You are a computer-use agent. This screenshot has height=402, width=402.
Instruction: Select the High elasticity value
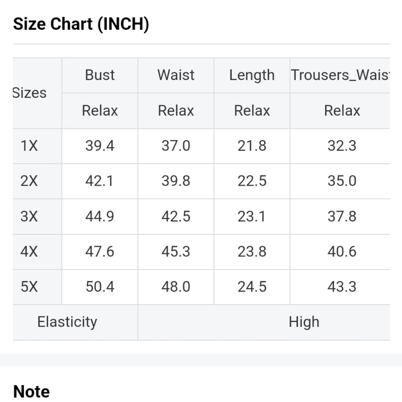pos(304,322)
